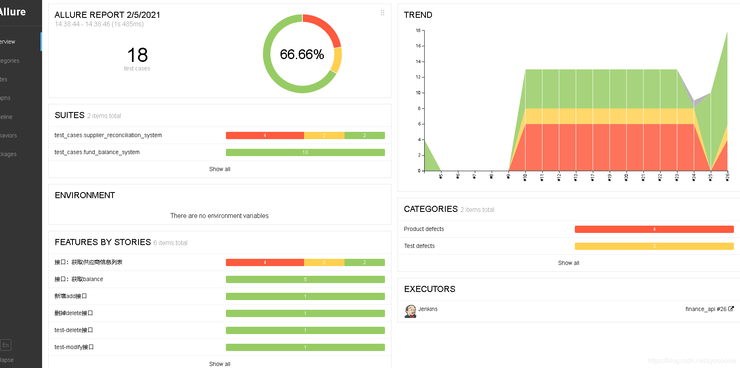Screen dimensions: 740x368
Task: Open the test-modify接口 feature row
Action: [220, 347]
